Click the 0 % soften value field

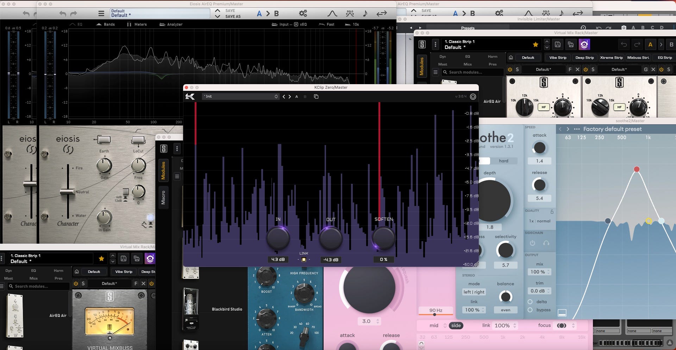click(383, 260)
